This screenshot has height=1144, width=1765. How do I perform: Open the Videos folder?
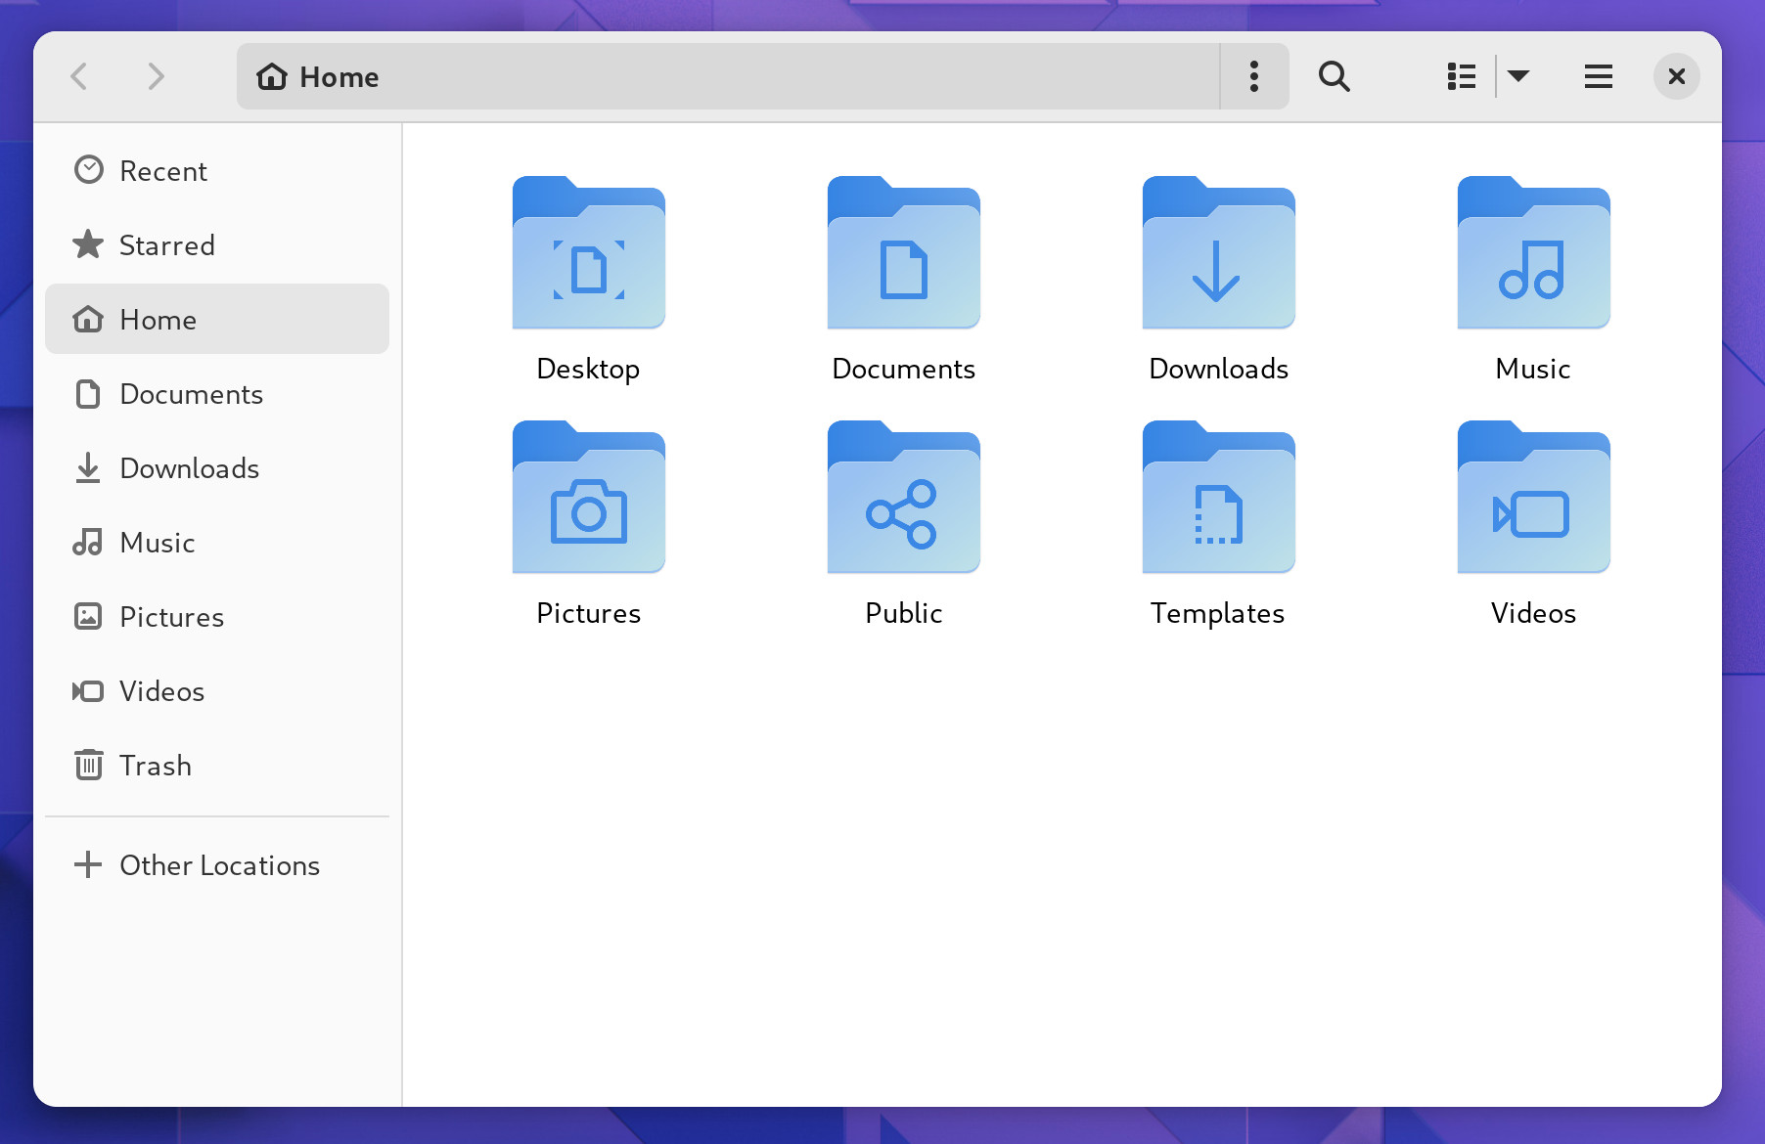coord(1532,499)
